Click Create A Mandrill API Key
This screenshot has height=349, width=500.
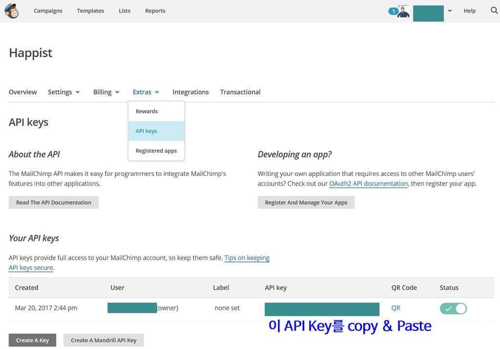[104, 340]
